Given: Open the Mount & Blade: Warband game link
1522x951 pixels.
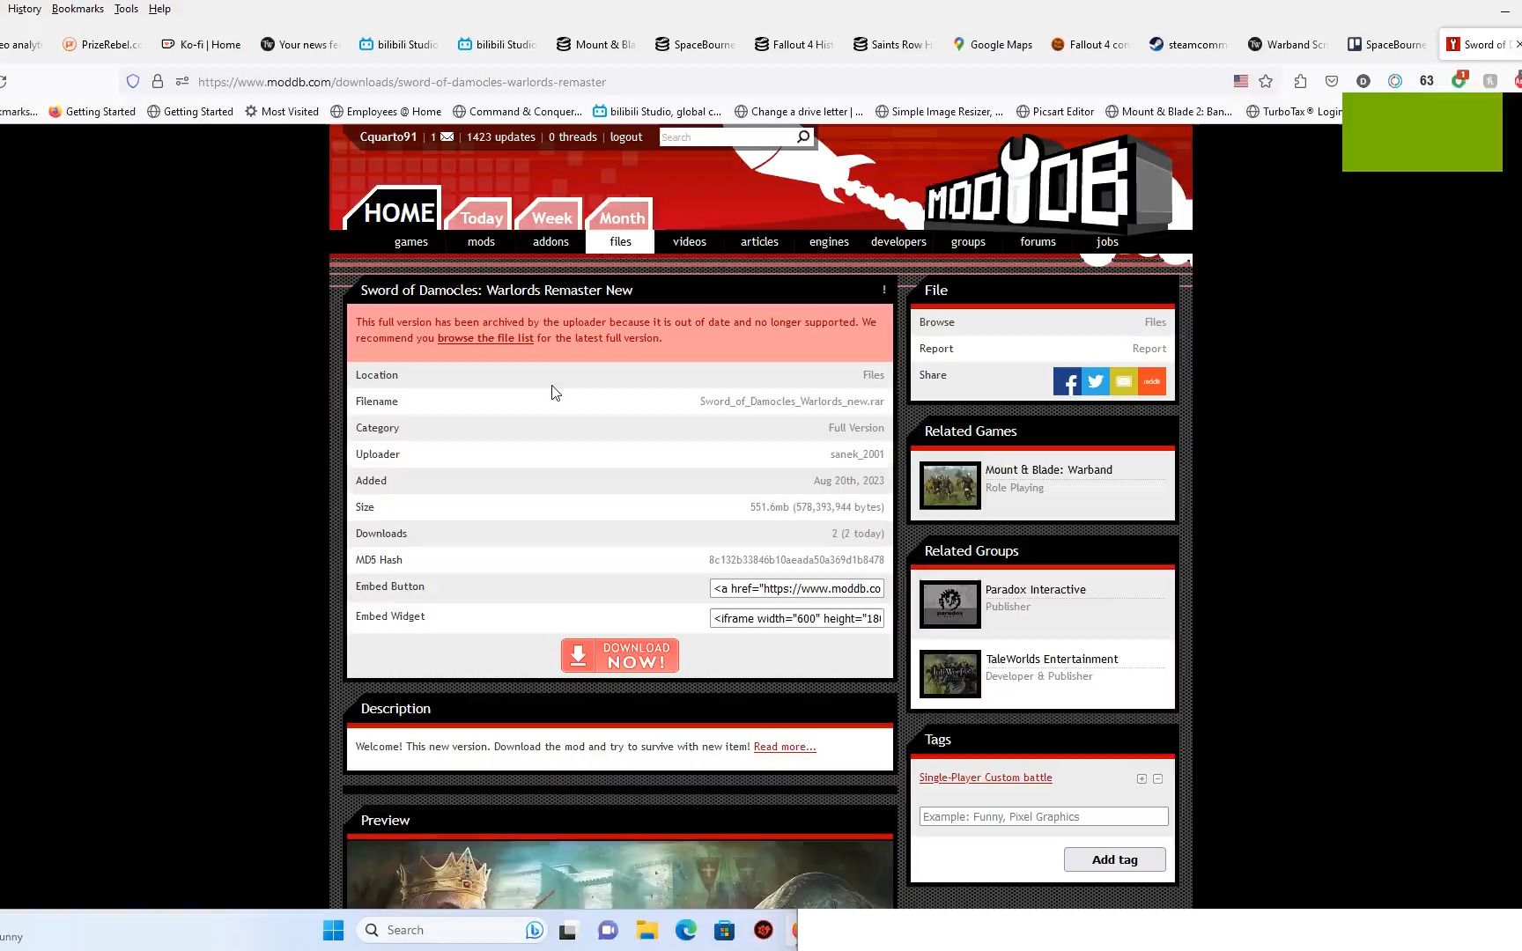Looking at the screenshot, I should click(1048, 469).
